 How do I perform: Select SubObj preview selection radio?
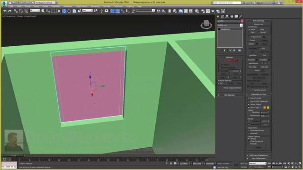(226, 84)
